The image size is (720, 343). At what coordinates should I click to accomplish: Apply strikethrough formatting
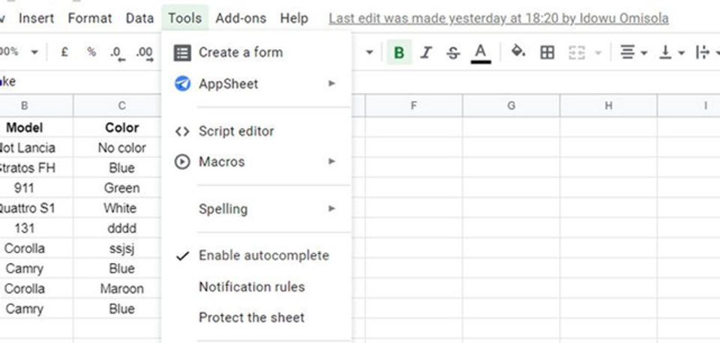tap(453, 53)
